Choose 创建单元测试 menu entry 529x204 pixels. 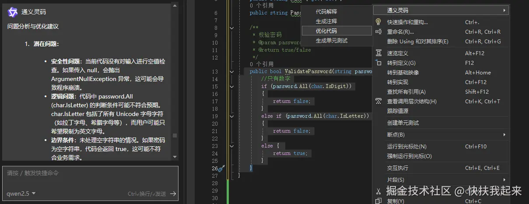[x=441, y=123]
